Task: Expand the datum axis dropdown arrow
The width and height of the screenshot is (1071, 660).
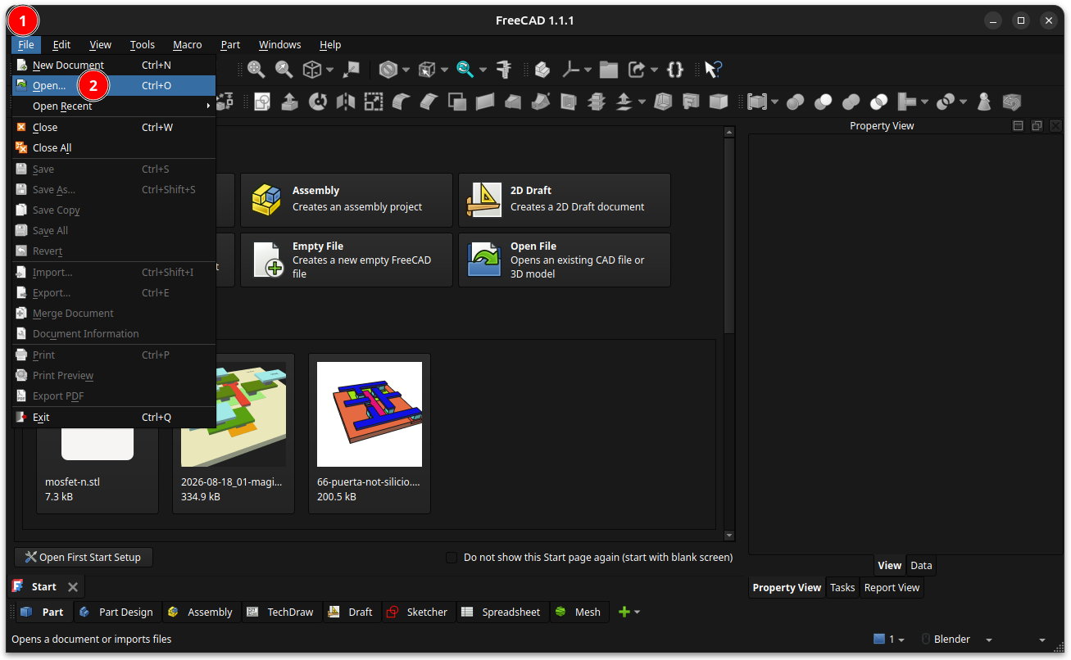Action: (588, 70)
